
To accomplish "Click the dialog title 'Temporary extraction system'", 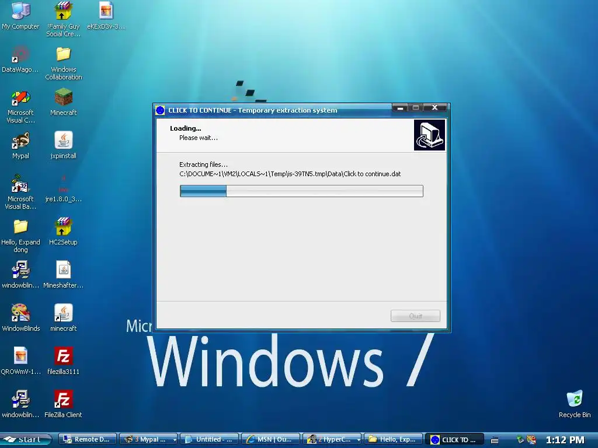I will coord(287,110).
